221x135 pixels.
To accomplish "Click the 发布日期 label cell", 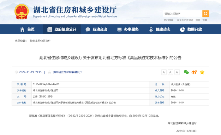I will click(159, 103).
